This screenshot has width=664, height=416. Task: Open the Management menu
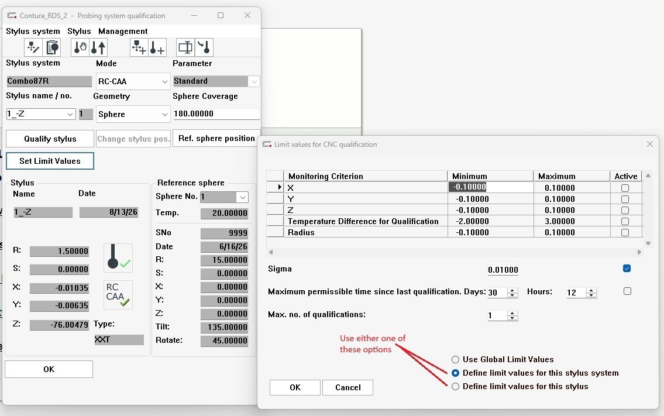[123, 32]
